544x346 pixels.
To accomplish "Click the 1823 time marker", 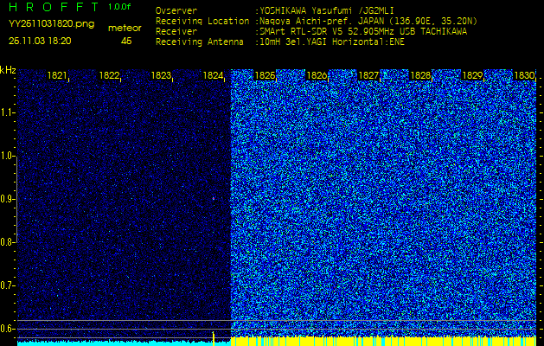I will [161, 75].
